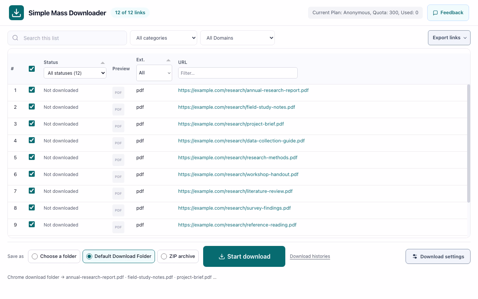
Task: Click the search magnifier icon
Action: pos(15,38)
